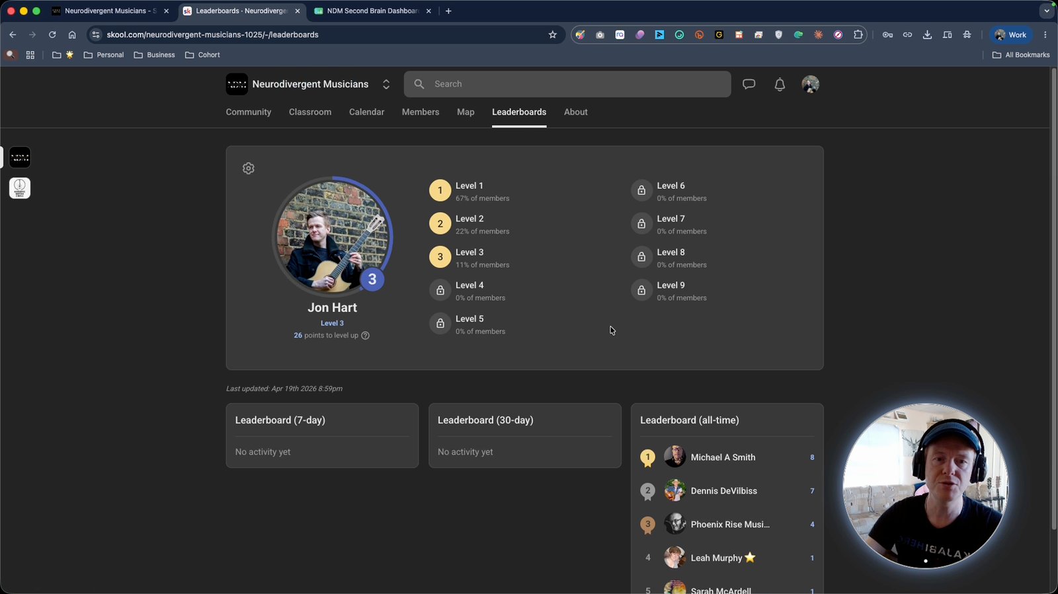Expand the tab search dropdown arrow
This screenshot has width=1058, height=594.
1046,11
